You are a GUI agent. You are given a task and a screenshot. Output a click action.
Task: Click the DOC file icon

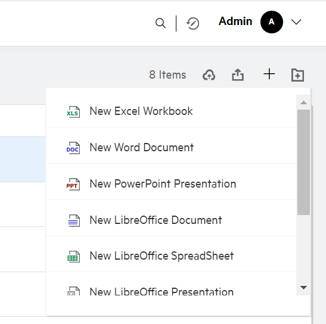73,148
